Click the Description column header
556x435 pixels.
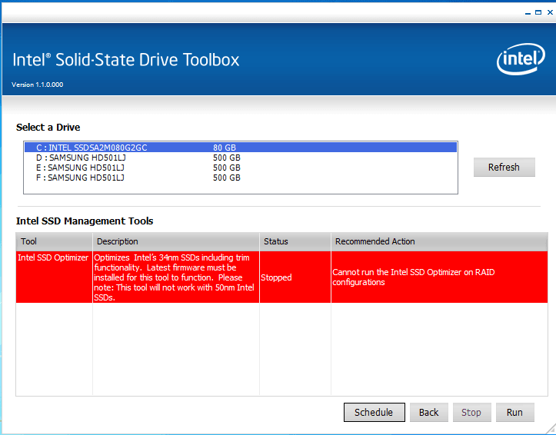pyautogui.click(x=176, y=241)
